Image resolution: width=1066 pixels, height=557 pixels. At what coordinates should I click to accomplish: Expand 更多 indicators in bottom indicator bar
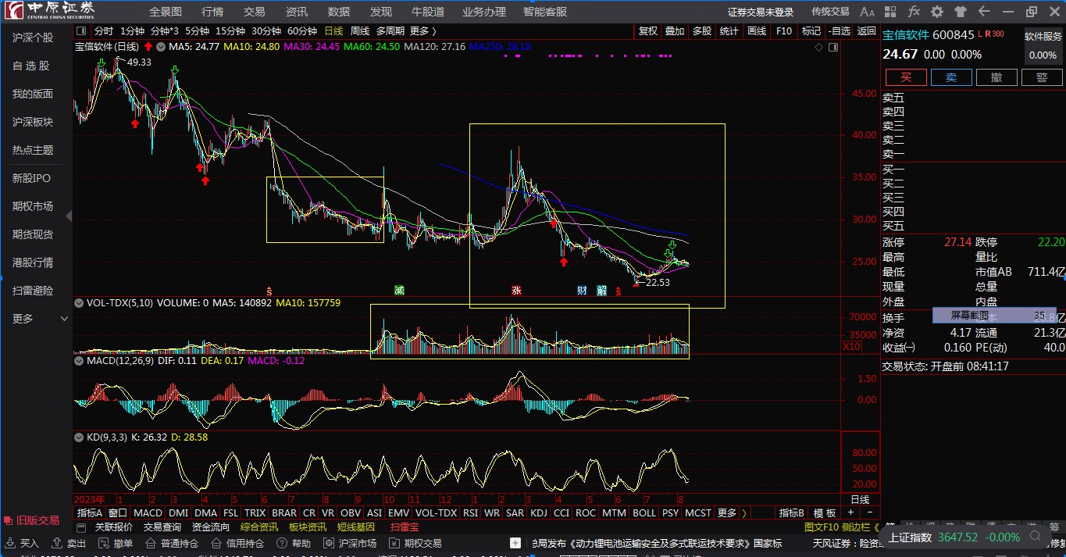pyautogui.click(x=731, y=513)
